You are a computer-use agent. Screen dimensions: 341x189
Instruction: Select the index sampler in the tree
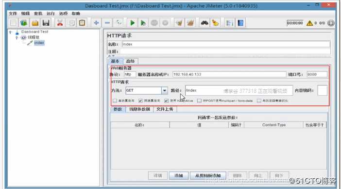click(39, 43)
